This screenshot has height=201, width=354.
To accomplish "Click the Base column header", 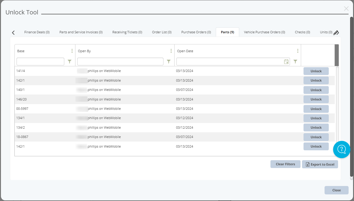I will pyautogui.click(x=21, y=51).
